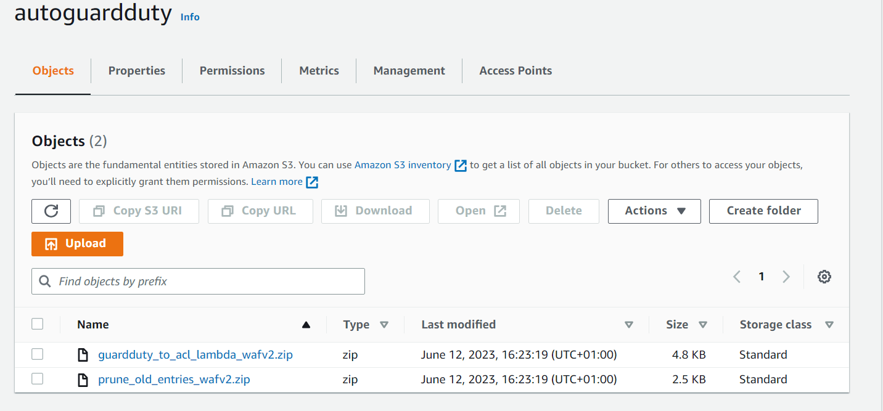Open the Type column filter chevron
This screenshot has height=411, width=883.
384,324
